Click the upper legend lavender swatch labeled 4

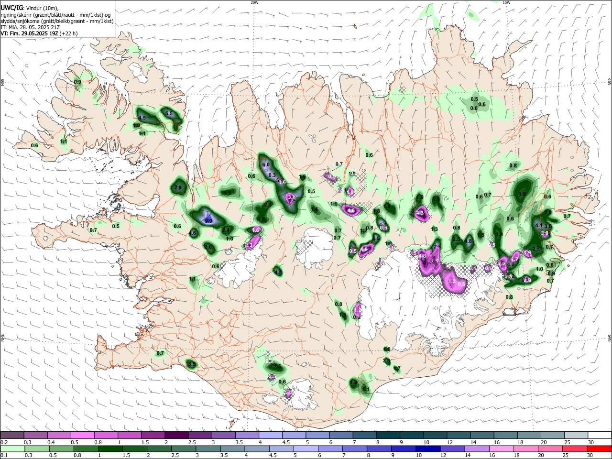point(270,435)
